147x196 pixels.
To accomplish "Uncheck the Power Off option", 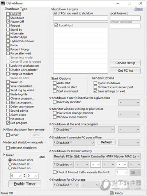I will 8,22.
